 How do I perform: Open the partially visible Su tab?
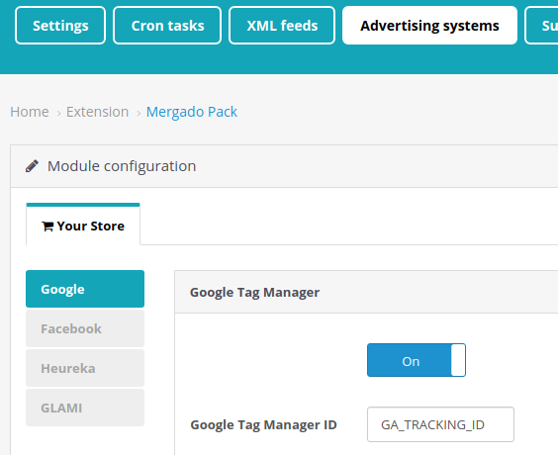click(541, 26)
